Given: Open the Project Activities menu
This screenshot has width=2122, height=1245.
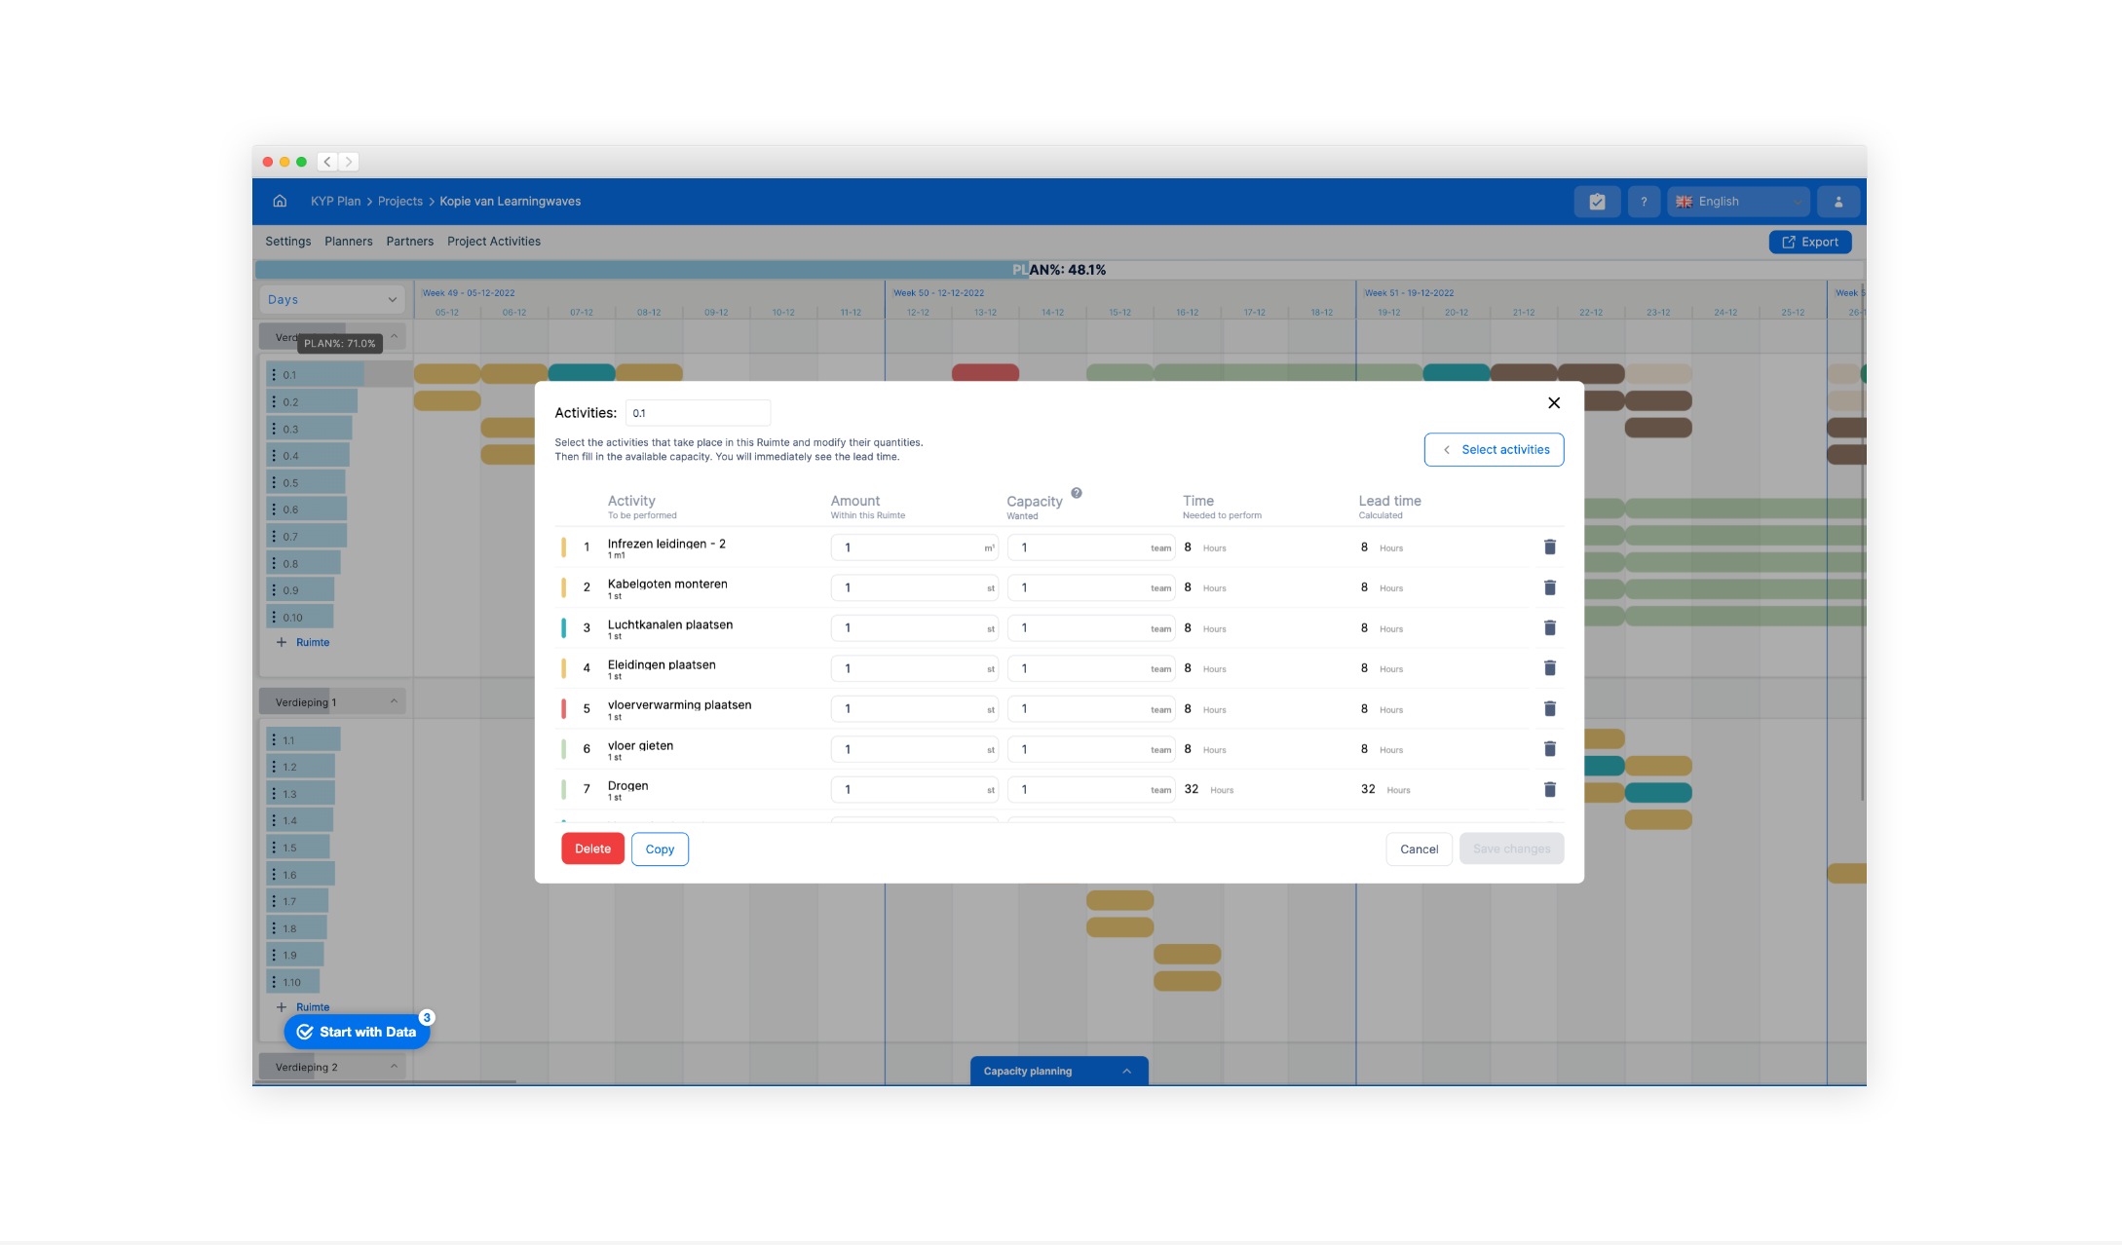Looking at the screenshot, I should (x=493, y=242).
